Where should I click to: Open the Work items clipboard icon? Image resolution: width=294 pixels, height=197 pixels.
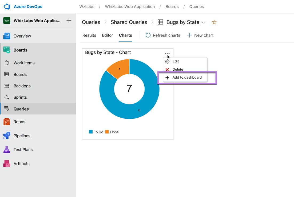(7, 63)
